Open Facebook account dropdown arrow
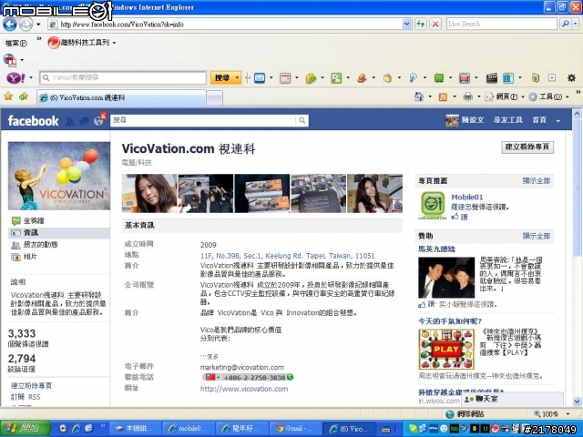Screen dimensions: 583x437 557,120
